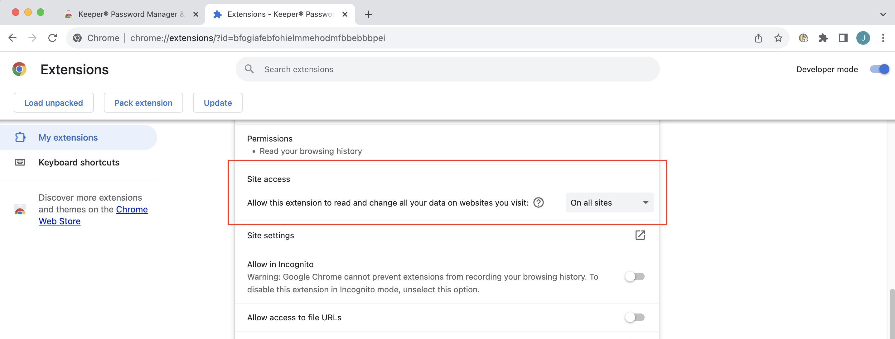
Task: Open the Chrome three-dot menu
Action: pos(883,38)
